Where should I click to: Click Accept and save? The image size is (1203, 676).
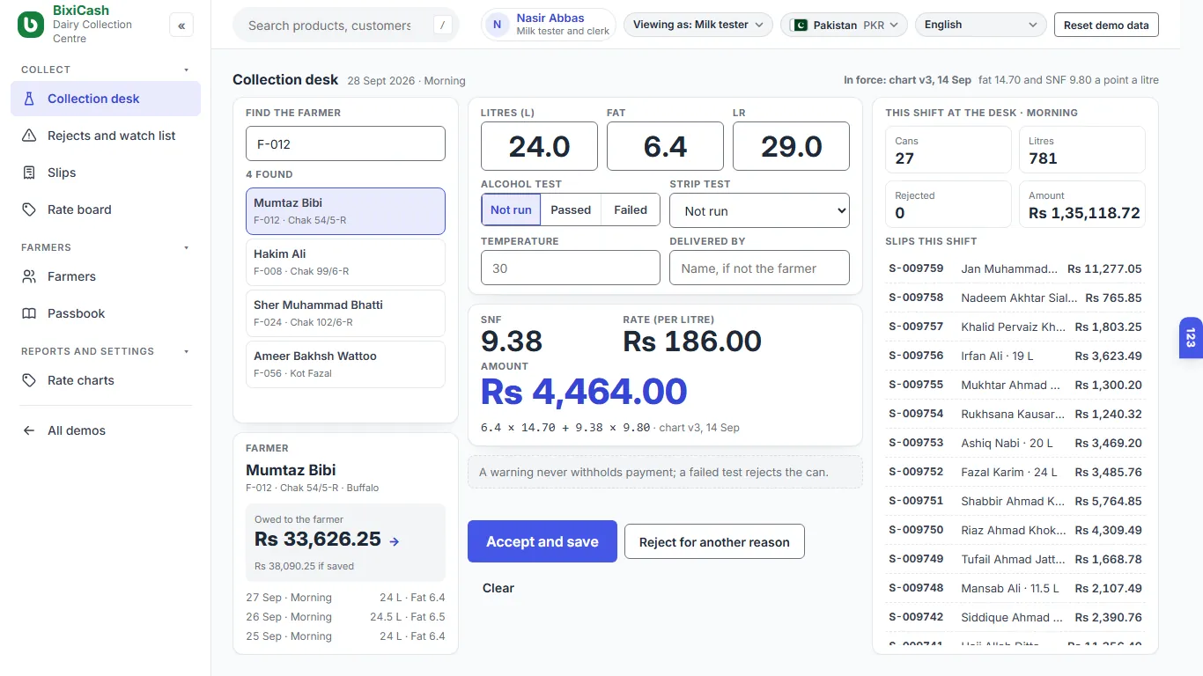(x=542, y=541)
